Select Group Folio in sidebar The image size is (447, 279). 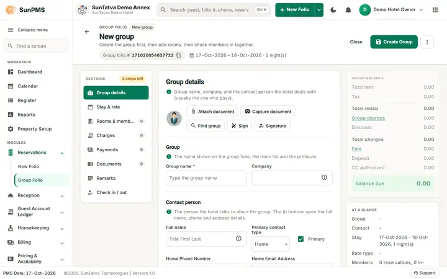coord(42,180)
